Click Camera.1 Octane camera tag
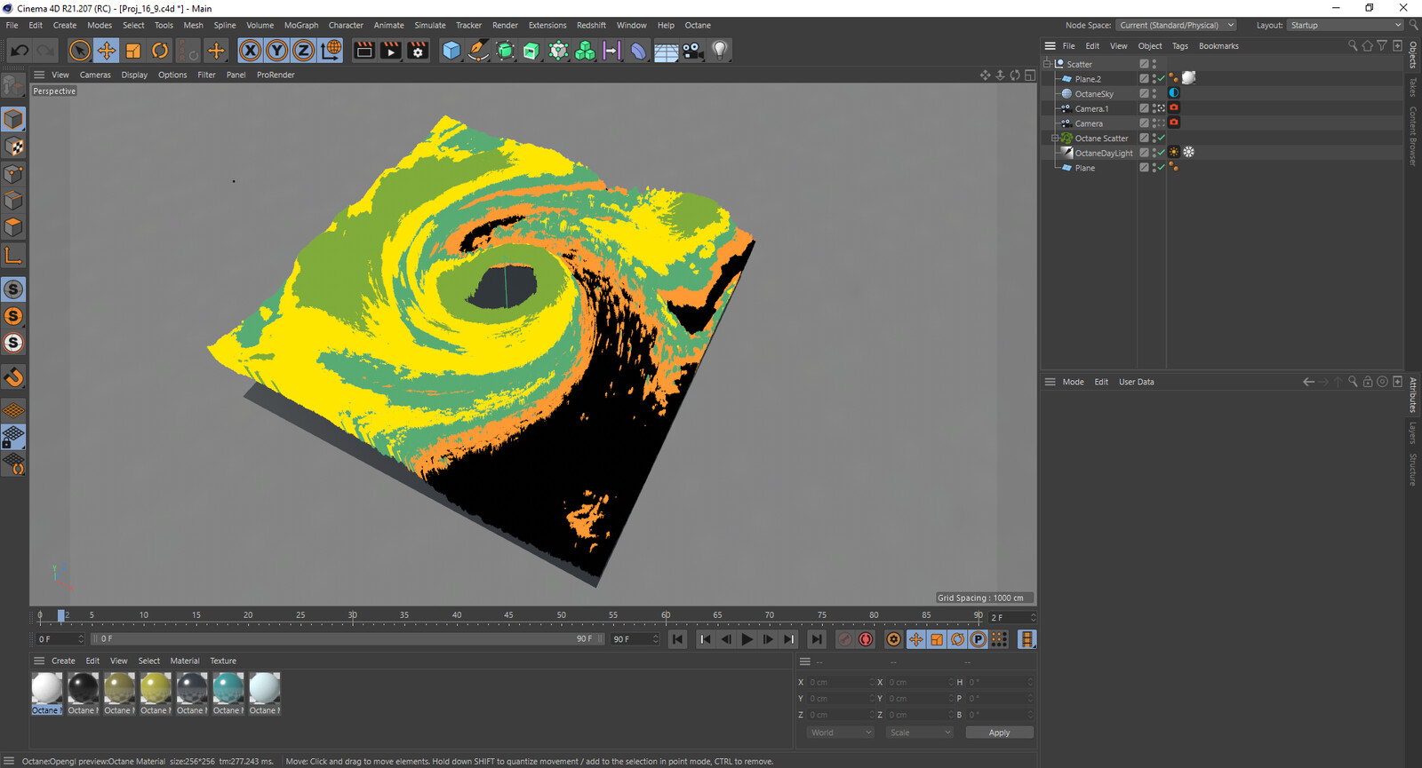Screen dimensions: 1422x768 pyautogui.click(x=1174, y=107)
